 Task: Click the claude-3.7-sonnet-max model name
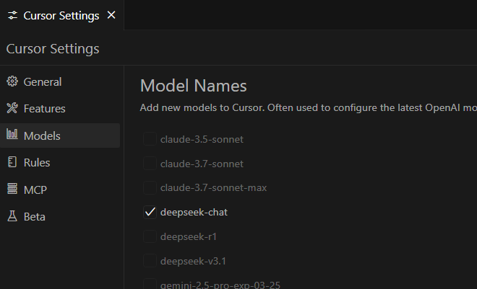coord(213,187)
